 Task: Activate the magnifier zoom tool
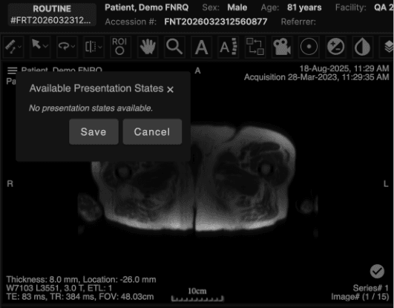tap(174, 47)
